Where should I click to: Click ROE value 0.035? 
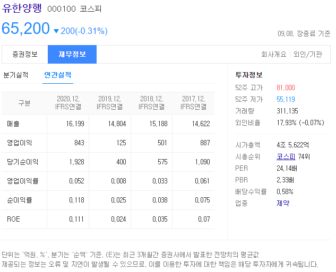coord(160,219)
